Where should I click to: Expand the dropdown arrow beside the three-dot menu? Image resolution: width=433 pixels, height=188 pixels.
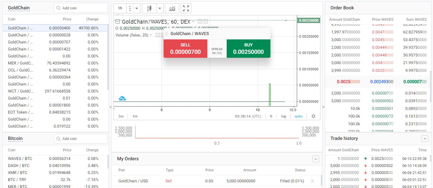137,8
